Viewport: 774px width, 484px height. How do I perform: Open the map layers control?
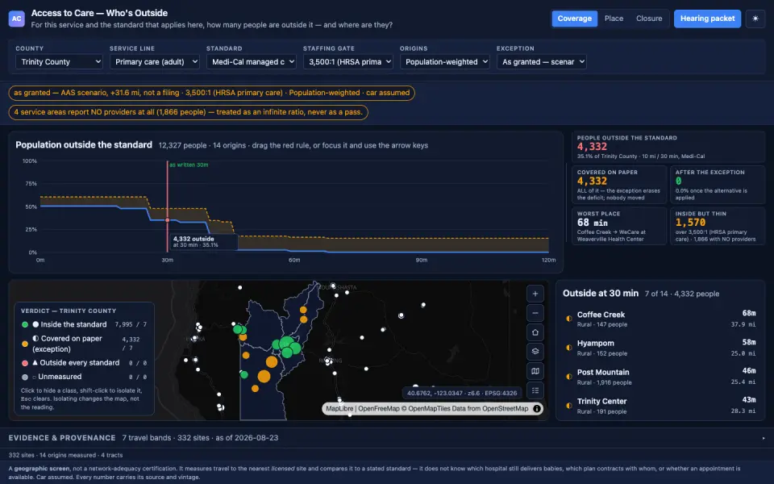click(x=535, y=352)
